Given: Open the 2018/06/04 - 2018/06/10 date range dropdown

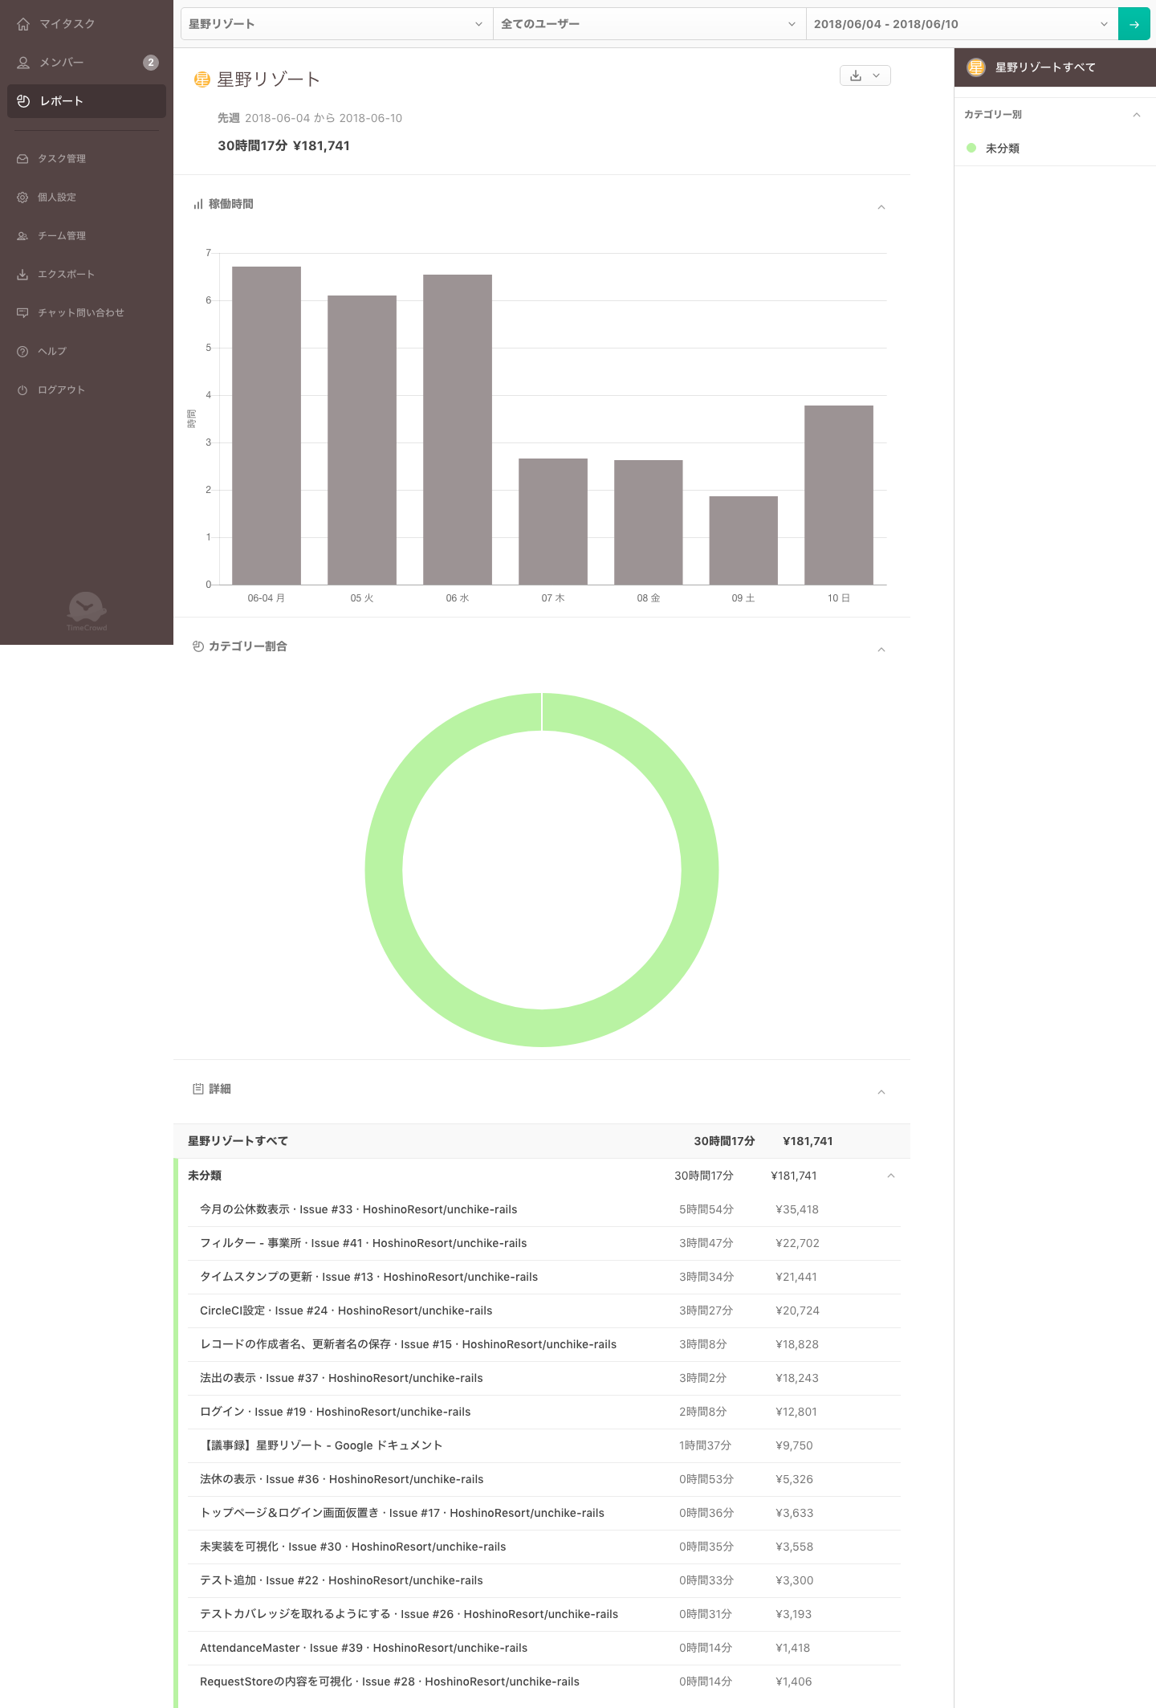Looking at the screenshot, I should [x=962, y=24].
